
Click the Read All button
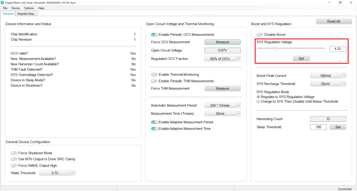tap(334, 22)
